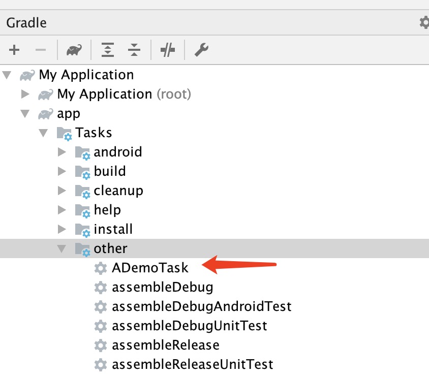Click the elephant Execute Gradle Task icon
Viewport: 429px width, 375px height.
coord(74,50)
